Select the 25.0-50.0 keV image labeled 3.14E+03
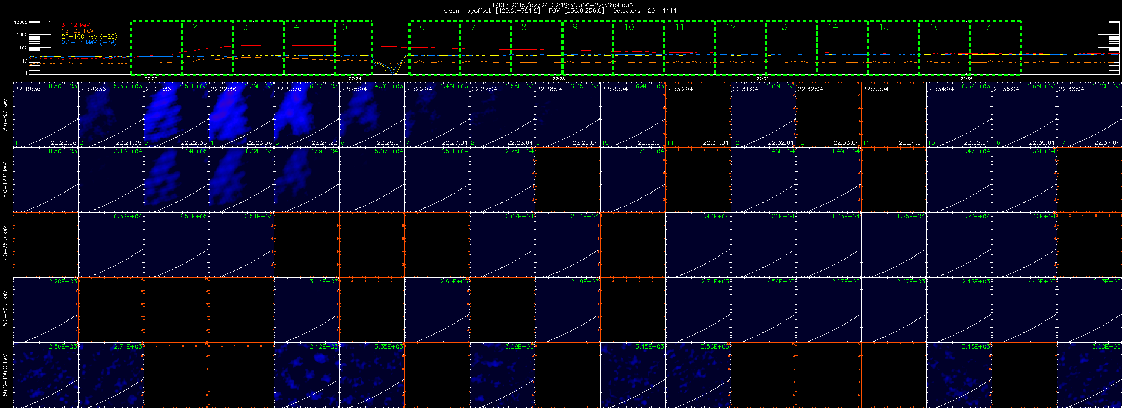The height and width of the screenshot is (408, 1122). [x=307, y=310]
